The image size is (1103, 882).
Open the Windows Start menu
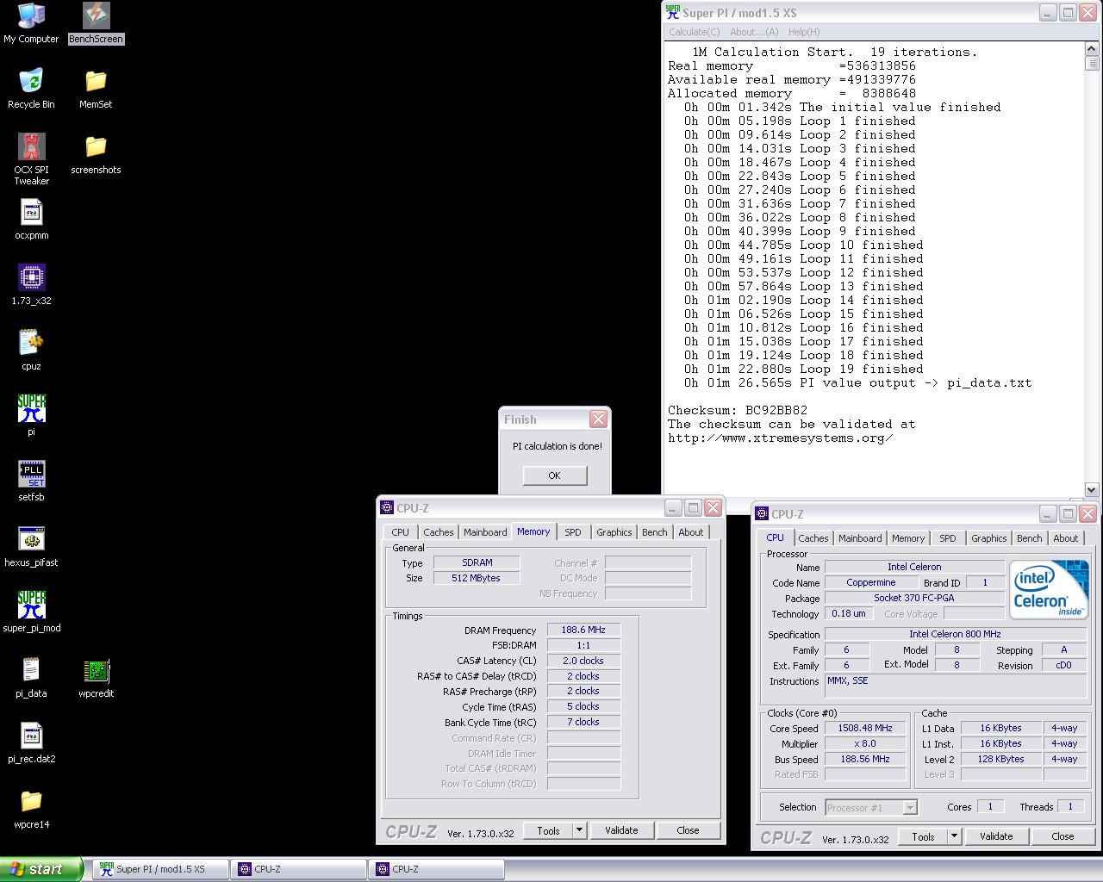[x=41, y=869]
